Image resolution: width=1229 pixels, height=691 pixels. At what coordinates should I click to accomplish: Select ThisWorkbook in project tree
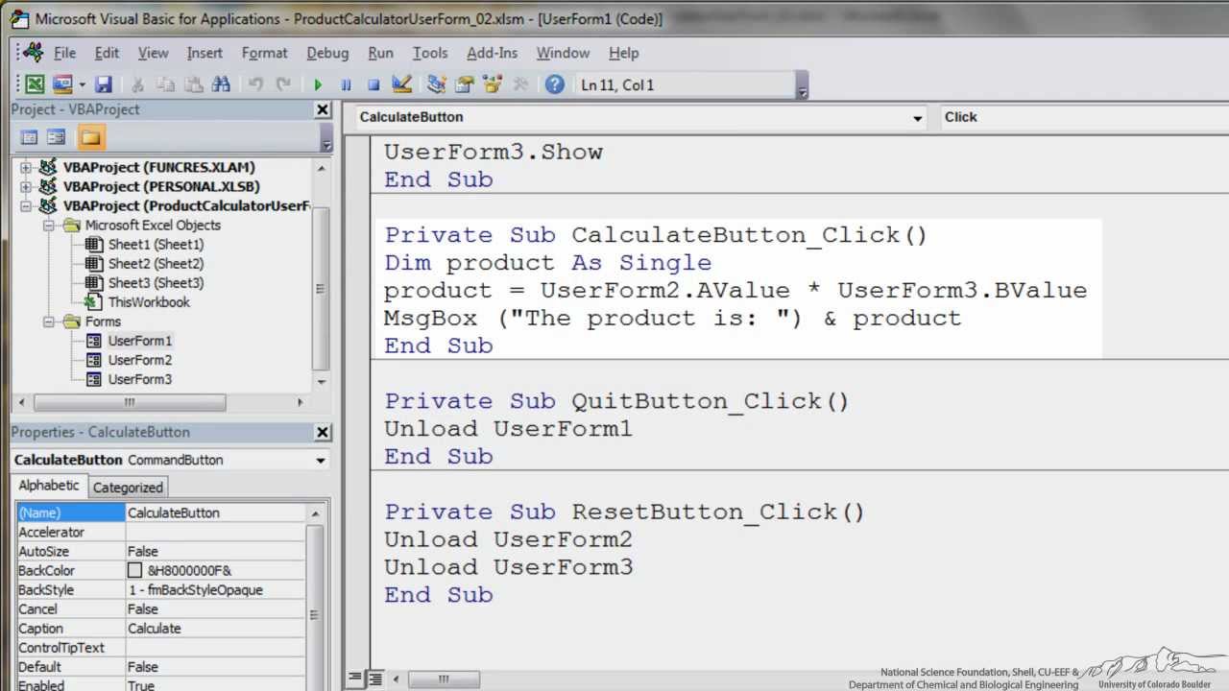[149, 302]
